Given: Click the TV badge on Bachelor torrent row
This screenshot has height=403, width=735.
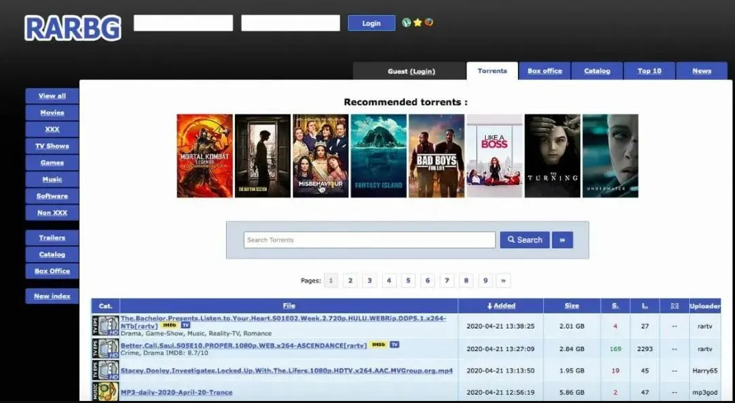Looking at the screenshot, I should point(186,325).
